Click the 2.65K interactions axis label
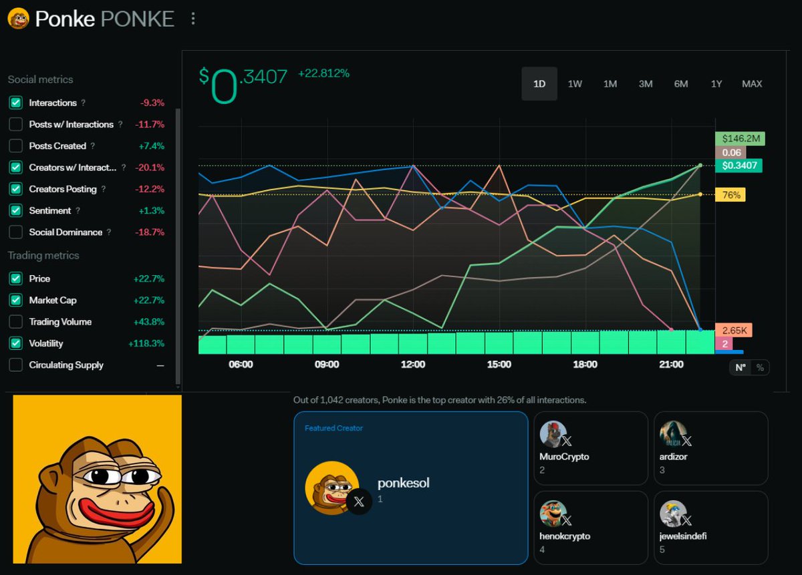802x575 pixels. pos(733,330)
